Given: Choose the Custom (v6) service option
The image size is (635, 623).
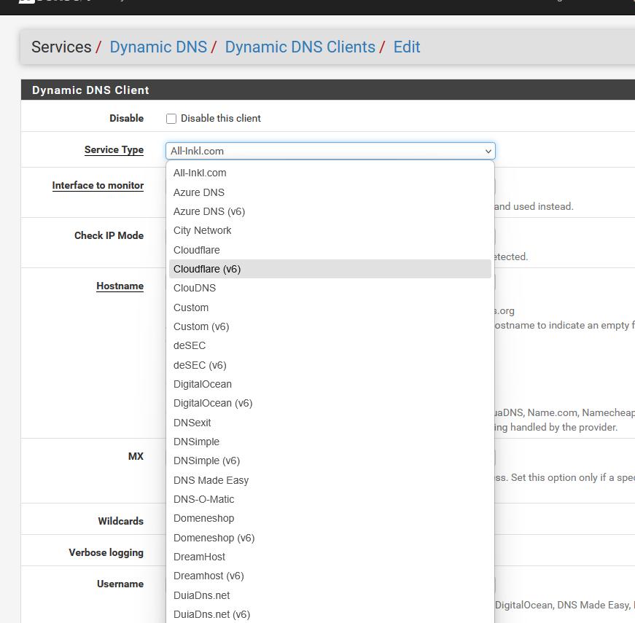Looking at the screenshot, I should (201, 326).
